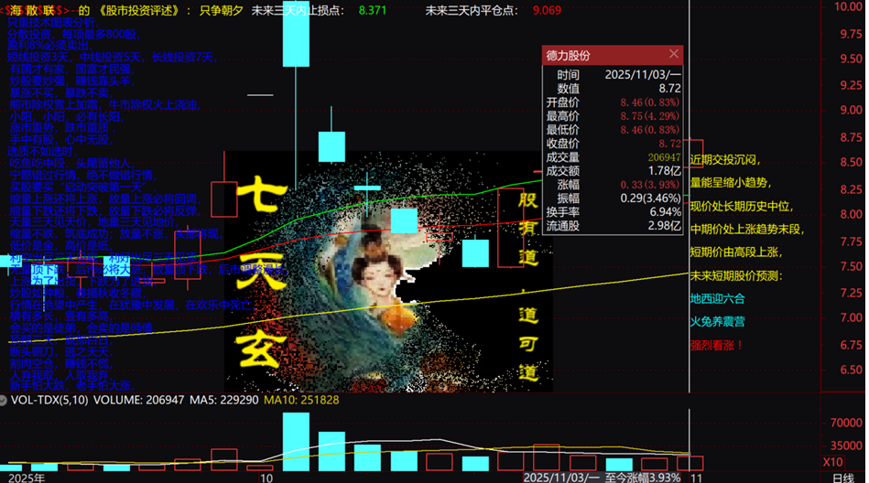Click the tall cyan volume bar
Viewport: 869px width, 483px height.
point(296,442)
